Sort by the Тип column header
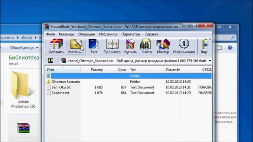This screenshot has height=142, width=253. (133, 69)
